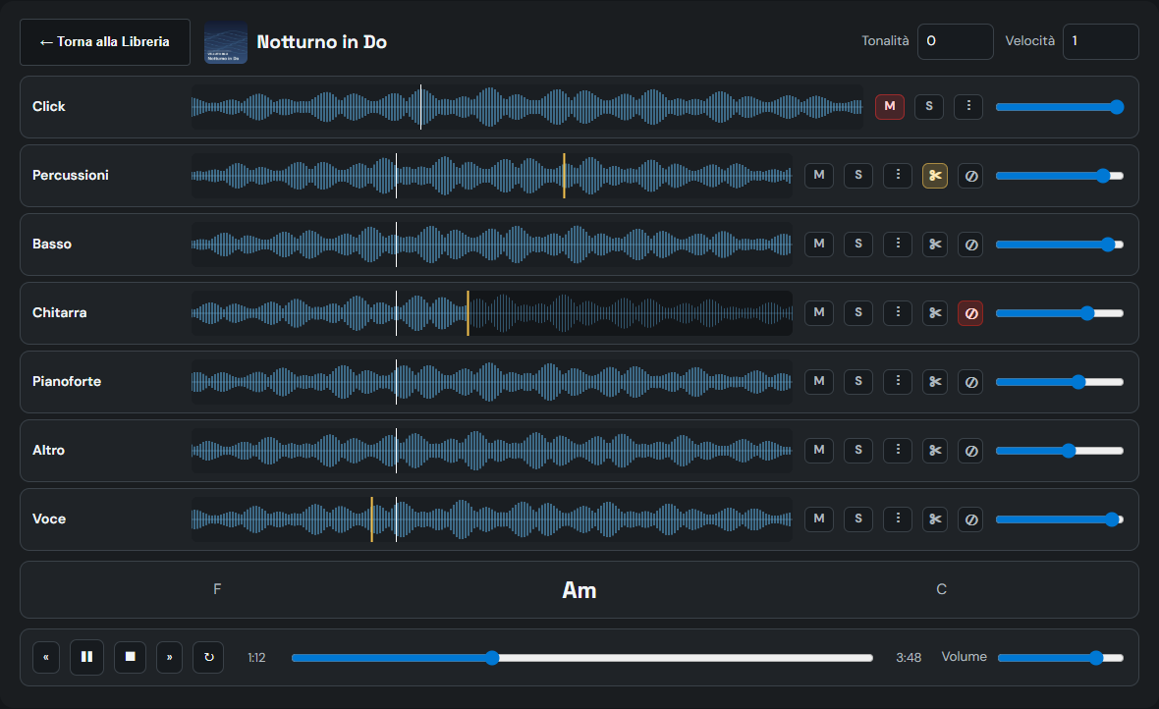Disable the red bypass icon on Chitarra
This screenshot has width=1159, height=709.
(x=970, y=312)
